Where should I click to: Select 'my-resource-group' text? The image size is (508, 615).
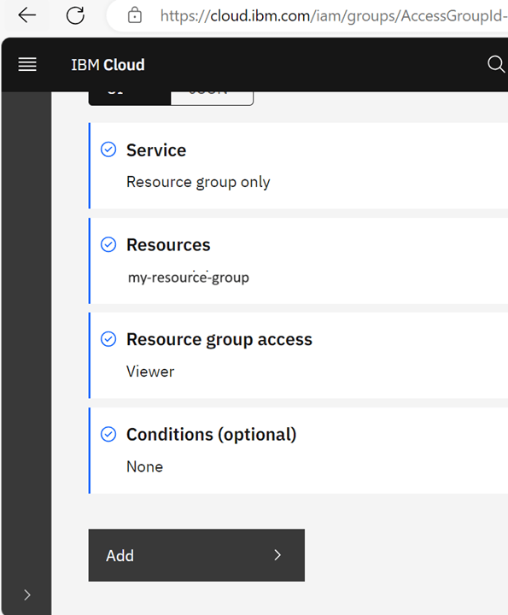(189, 278)
